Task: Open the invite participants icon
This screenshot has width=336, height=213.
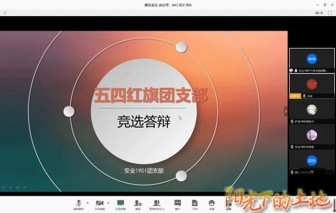Action: click(x=138, y=205)
